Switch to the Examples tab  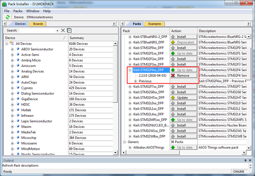pyautogui.click(x=155, y=24)
